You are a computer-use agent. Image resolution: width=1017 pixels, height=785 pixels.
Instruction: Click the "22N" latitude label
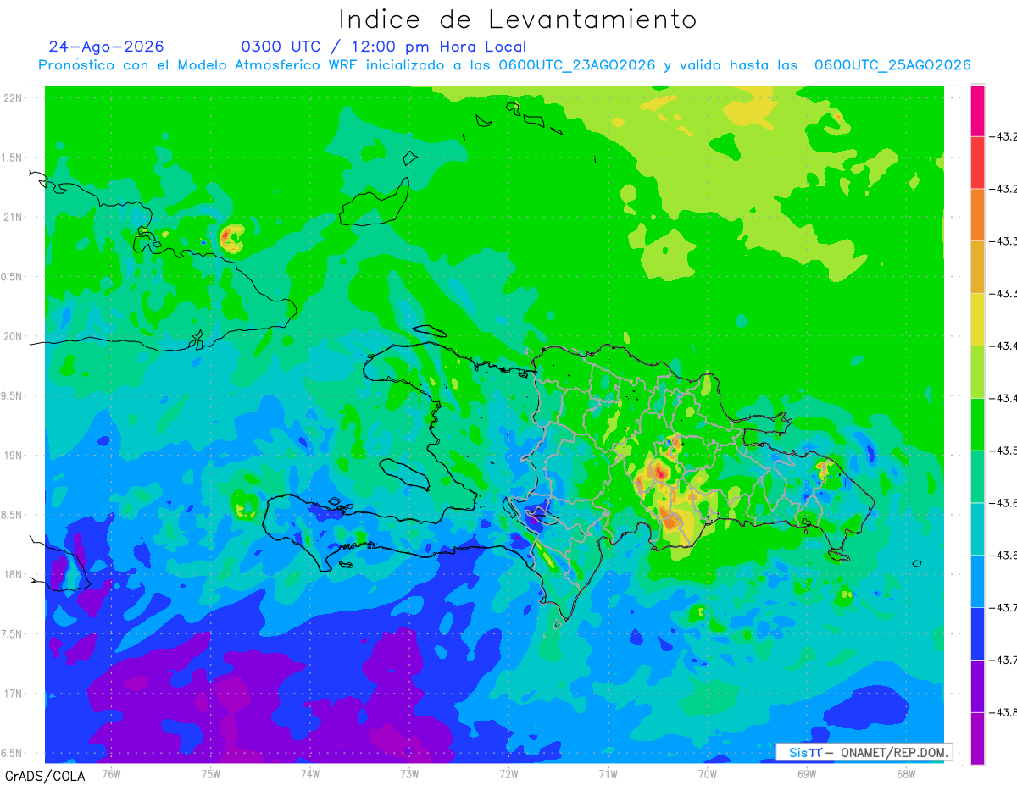pos(14,98)
